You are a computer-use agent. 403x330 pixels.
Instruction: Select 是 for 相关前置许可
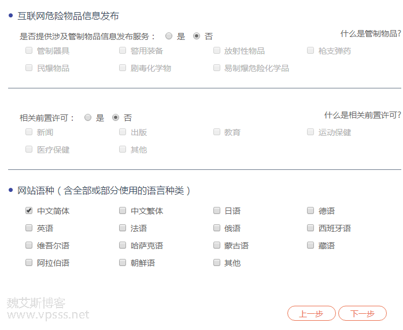(88, 117)
